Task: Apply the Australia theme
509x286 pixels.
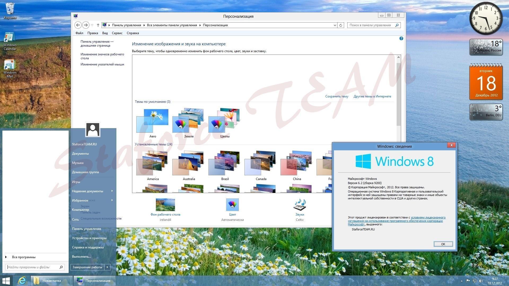Action: click(189, 166)
